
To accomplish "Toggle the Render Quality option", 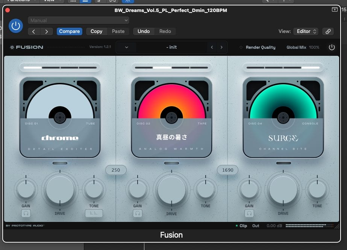I will click(241, 48).
